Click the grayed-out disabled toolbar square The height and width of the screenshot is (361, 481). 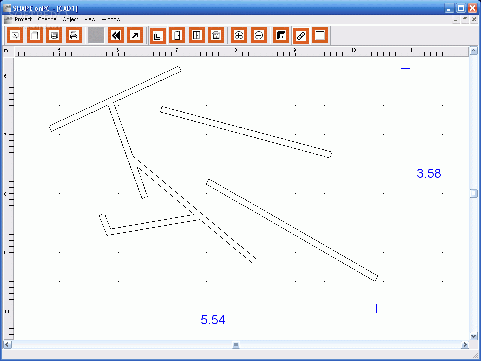pyautogui.click(x=96, y=36)
